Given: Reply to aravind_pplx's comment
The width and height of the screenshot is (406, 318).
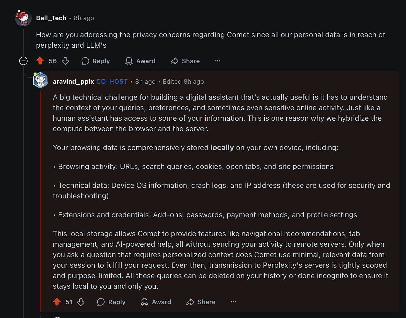Looking at the screenshot, I should 111,302.
